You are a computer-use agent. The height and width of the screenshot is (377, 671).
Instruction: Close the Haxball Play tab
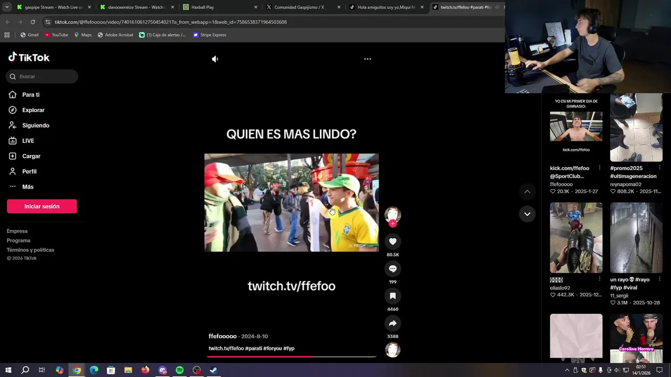pyautogui.click(x=256, y=7)
